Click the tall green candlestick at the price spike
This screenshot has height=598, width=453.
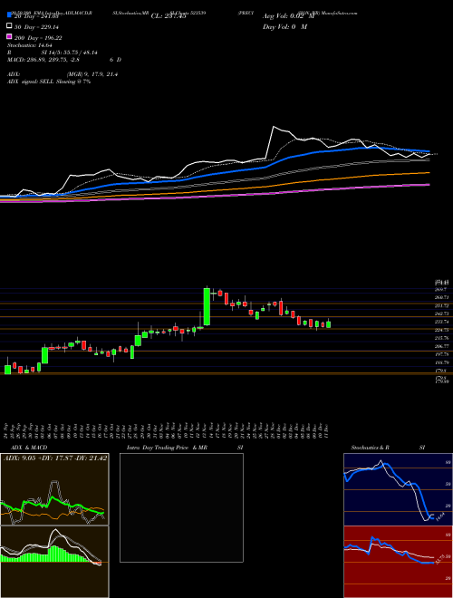pyautogui.click(x=207, y=306)
